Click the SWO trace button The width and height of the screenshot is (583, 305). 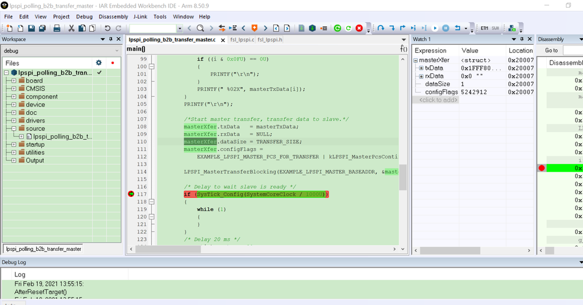[495, 28]
